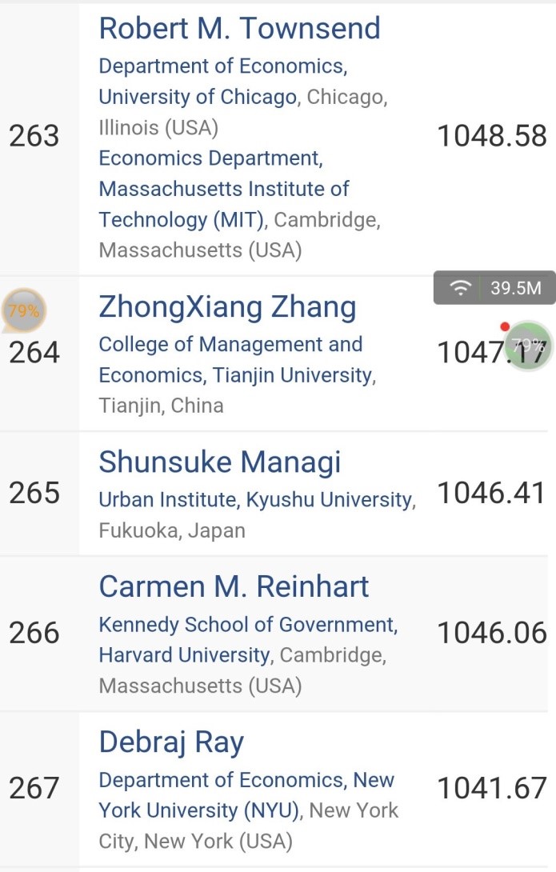The height and width of the screenshot is (872, 556).
Task: Open ZhongXiang Zhang's author page
Action: click(227, 306)
